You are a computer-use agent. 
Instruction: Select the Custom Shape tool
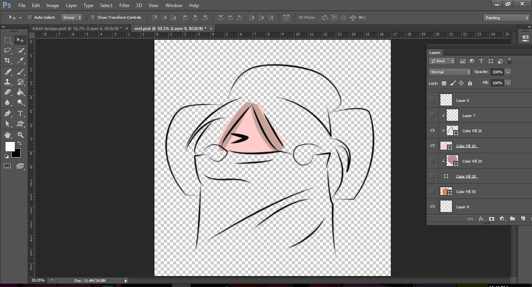(20, 124)
